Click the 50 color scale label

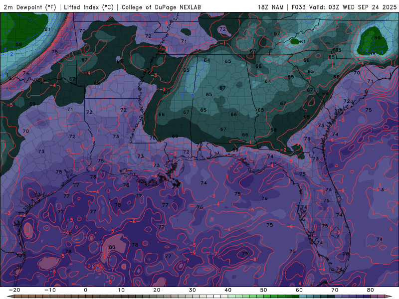[264, 290]
